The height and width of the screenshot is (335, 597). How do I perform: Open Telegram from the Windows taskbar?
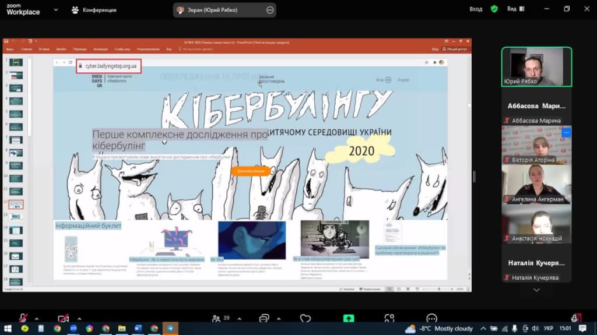coord(170,329)
